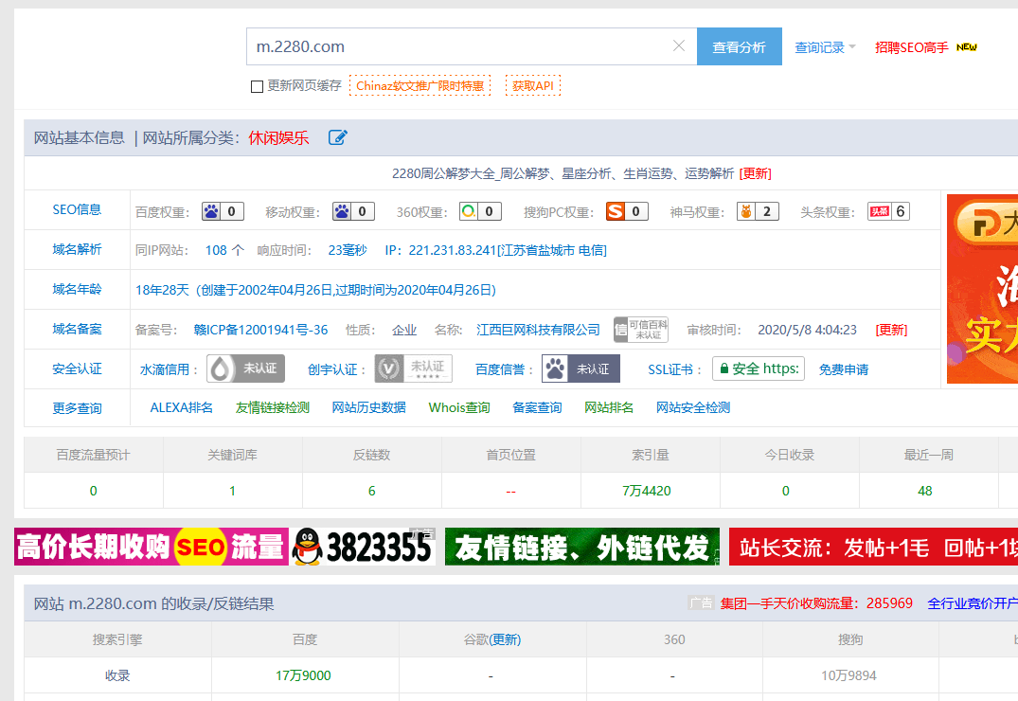Click the same-IP sites count 108 个
The width and height of the screenshot is (1018, 701).
click(x=224, y=250)
